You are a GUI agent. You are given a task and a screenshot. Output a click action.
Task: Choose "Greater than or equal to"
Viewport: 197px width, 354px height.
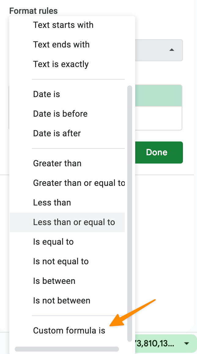tap(79, 183)
